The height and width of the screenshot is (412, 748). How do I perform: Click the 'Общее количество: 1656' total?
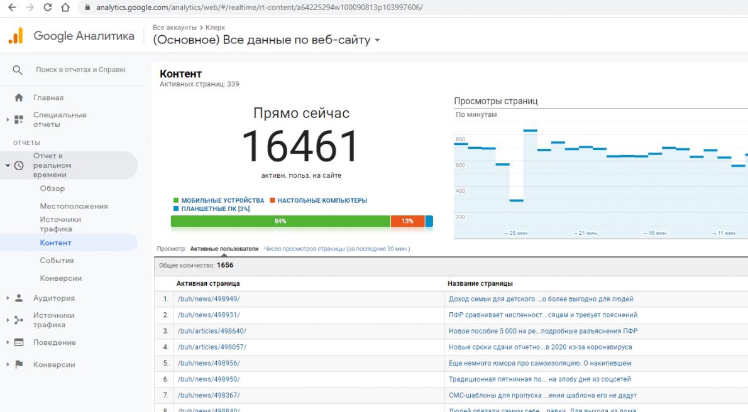[x=196, y=265]
